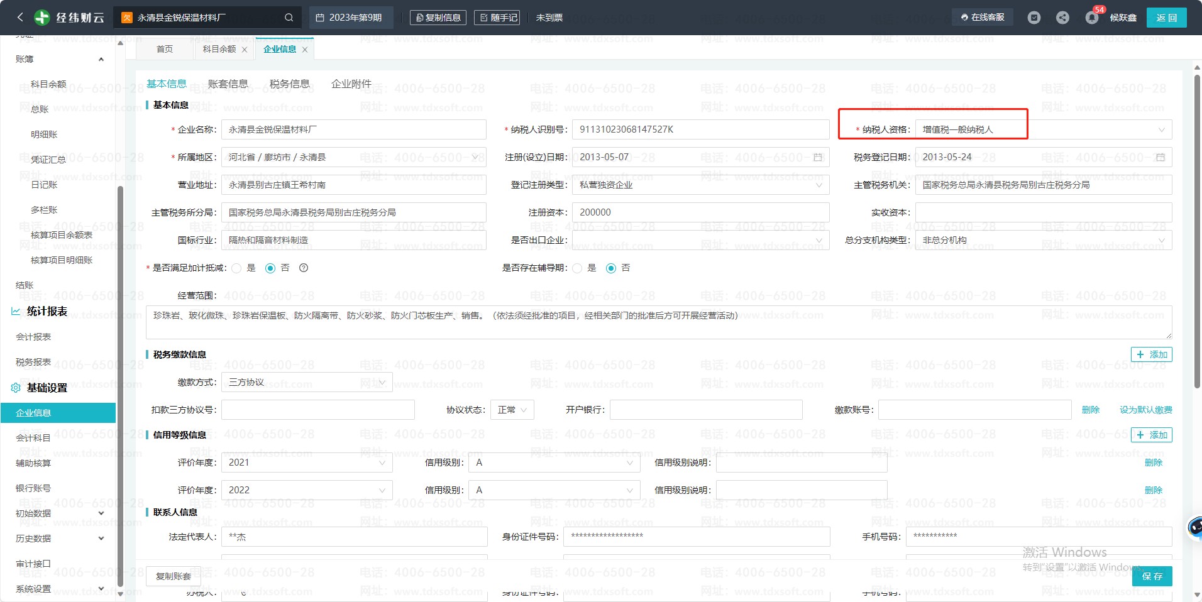1202x602 pixels.
Task: Open the checklist task icon in header
Action: 1034,18
